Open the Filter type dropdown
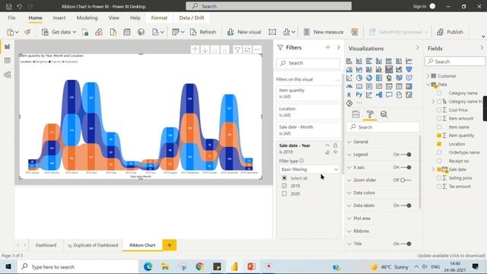Viewport: 487px width, 274px height. [309, 169]
